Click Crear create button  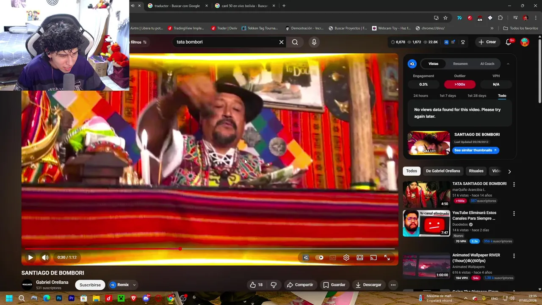tap(487, 42)
